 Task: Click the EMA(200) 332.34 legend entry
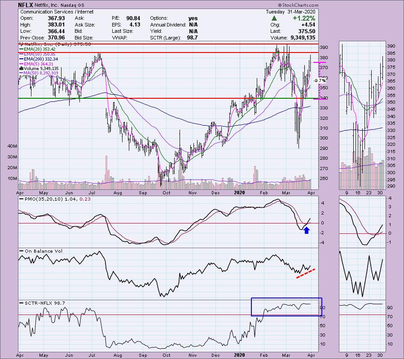click(x=39, y=59)
